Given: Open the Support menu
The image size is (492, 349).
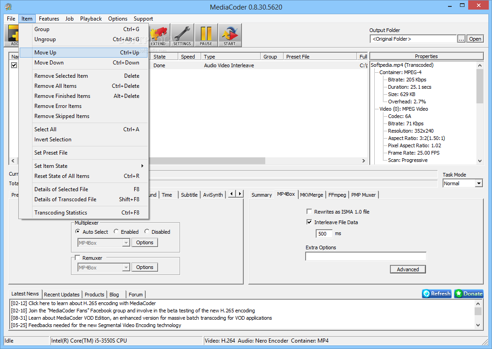Looking at the screenshot, I should [x=143, y=18].
